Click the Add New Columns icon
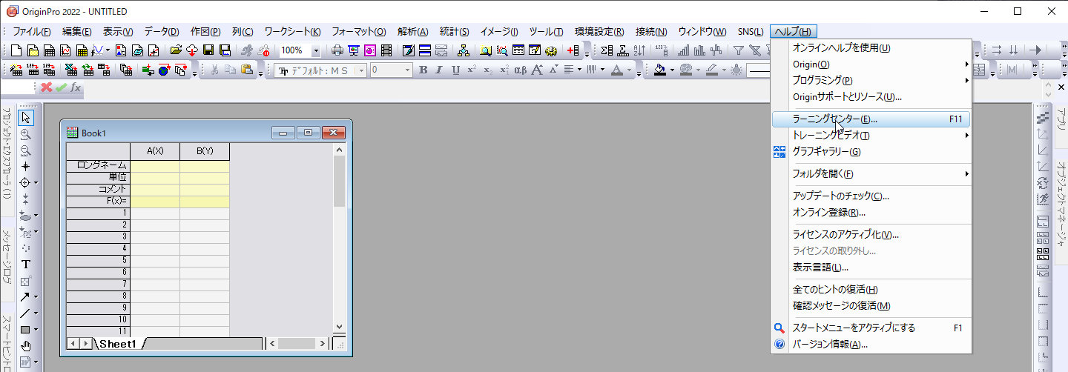 coord(573,50)
